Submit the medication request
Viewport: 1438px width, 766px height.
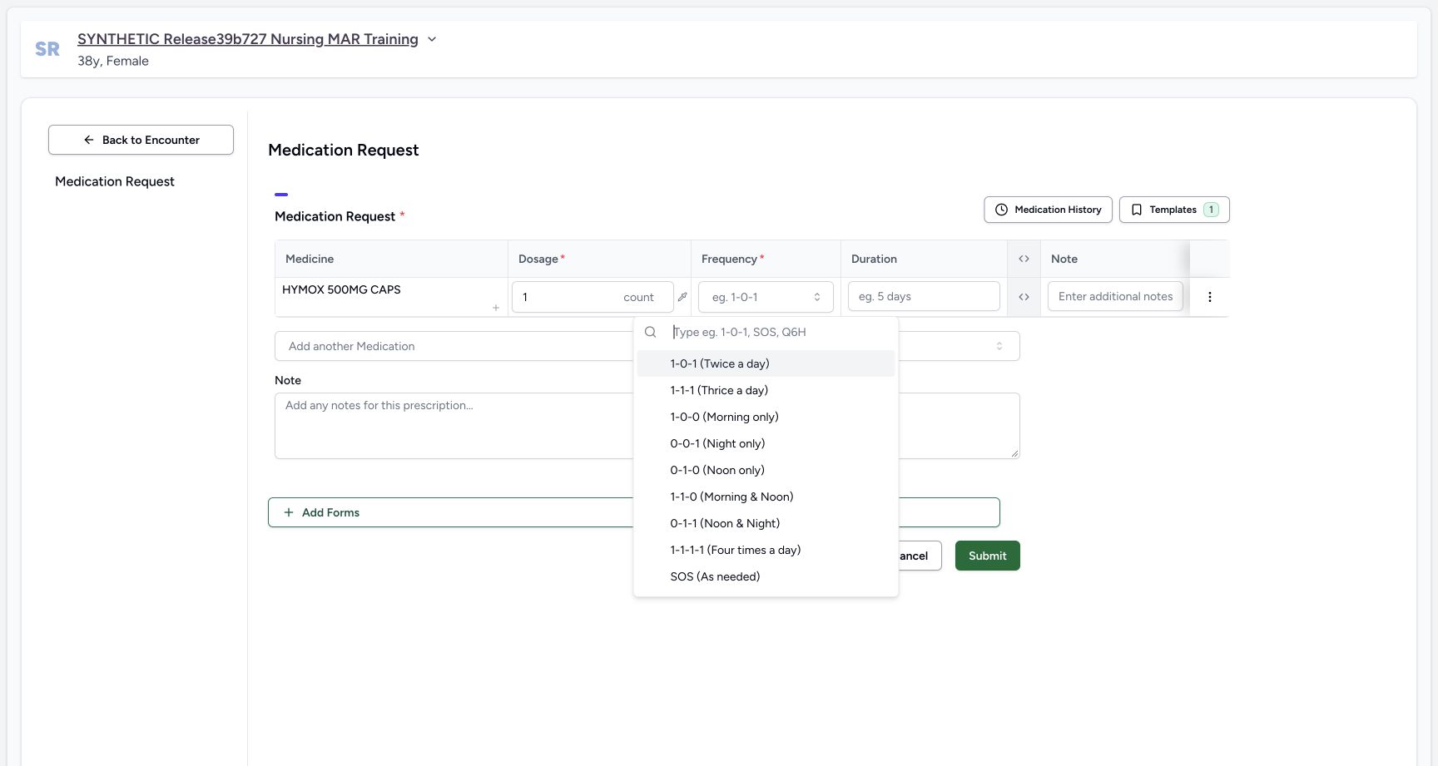click(x=988, y=556)
